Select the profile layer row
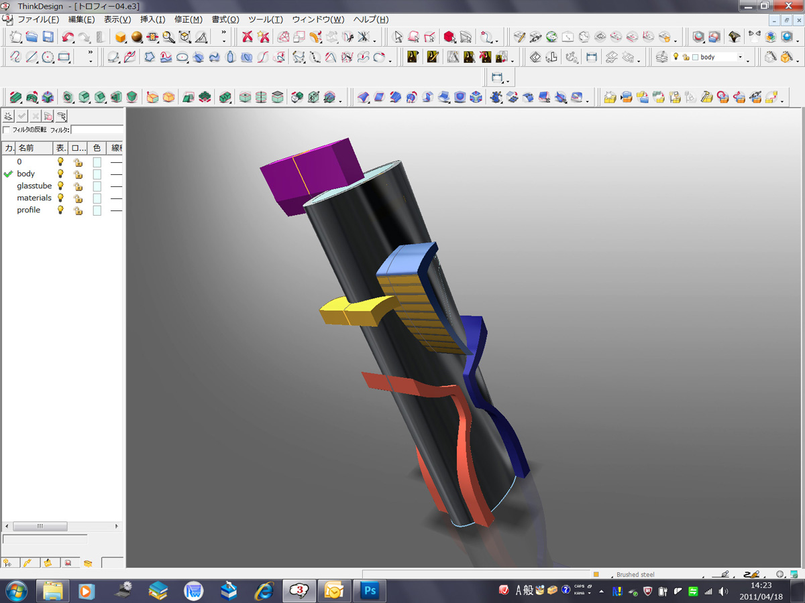 (x=29, y=210)
